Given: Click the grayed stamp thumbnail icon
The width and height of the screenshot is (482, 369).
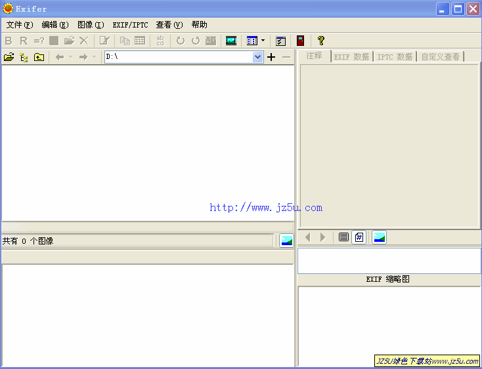Looking at the screenshot, I should pyautogui.click(x=211, y=41).
